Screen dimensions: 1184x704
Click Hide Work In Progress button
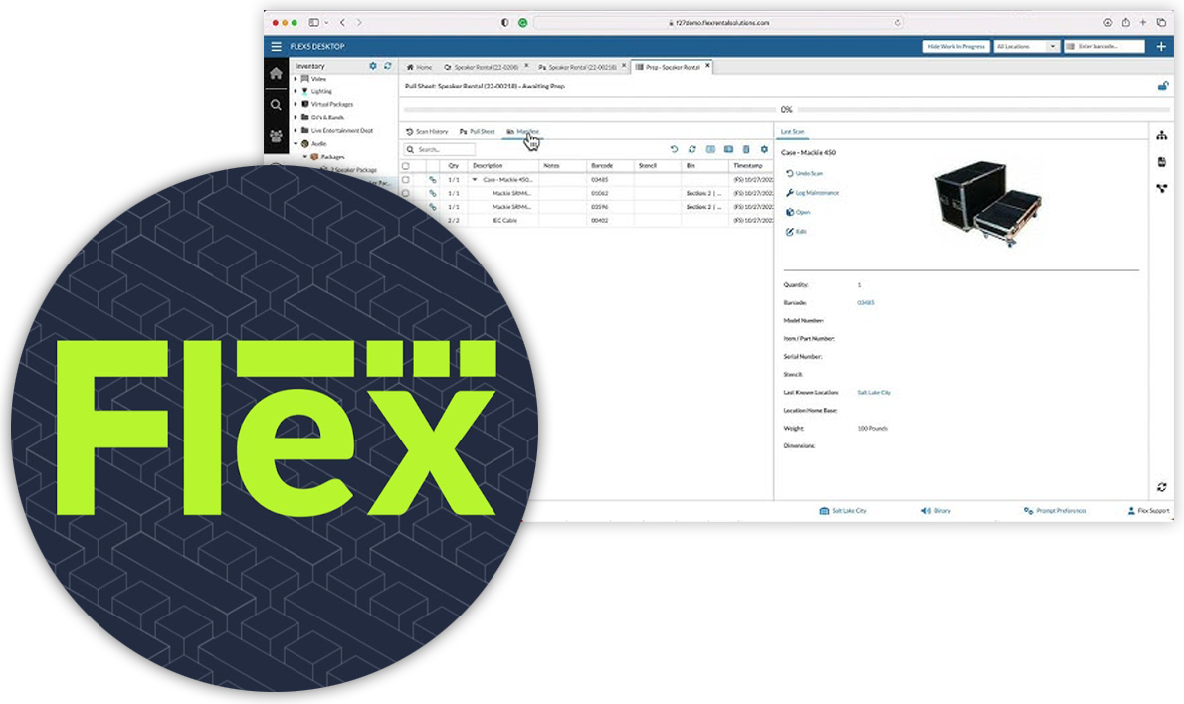pos(956,46)
